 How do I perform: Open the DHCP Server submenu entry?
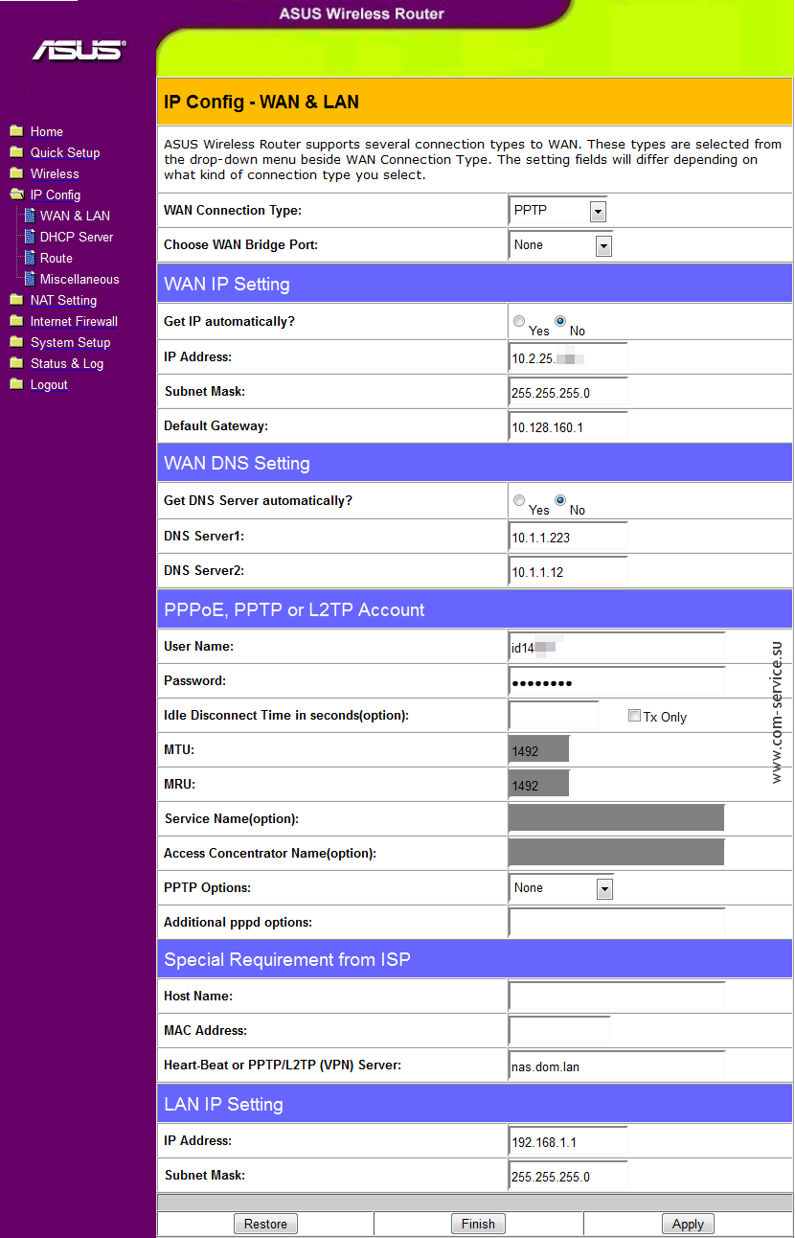[77, 238]
